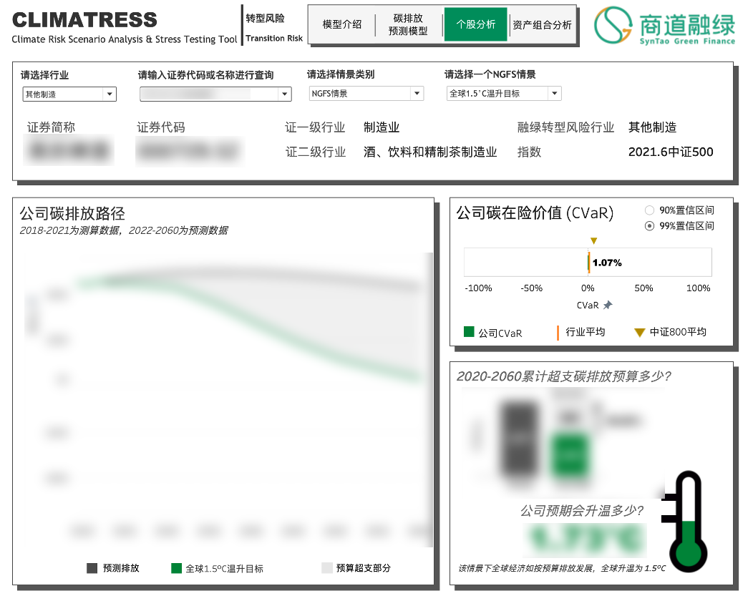Click the yellow triangle marker above CVaR bar
This screenshot has width=748, height=596.
tap(593, 241)
